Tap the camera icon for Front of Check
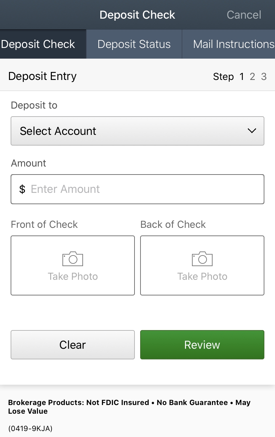Viewport: 275px width, 437px height. pyautogui.click(x=73, y=259)
